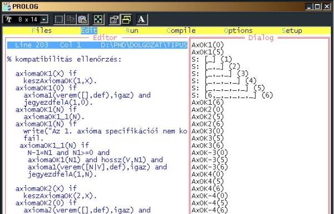Image resolution: width=334 pixels, height=214 pixels.
Task: Click the MS-DOS icon in the PROLOG title bar
Action: [x=7, y=6]
